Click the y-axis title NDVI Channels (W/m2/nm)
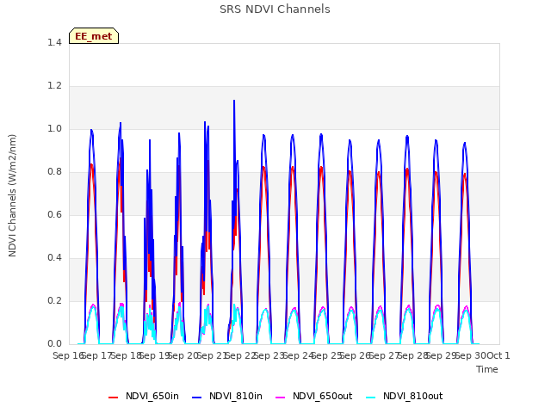This screenshot has width=551, height=413. pos(12,195)
